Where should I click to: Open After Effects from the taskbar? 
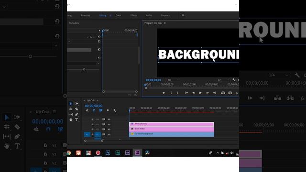tap(128, 153)
